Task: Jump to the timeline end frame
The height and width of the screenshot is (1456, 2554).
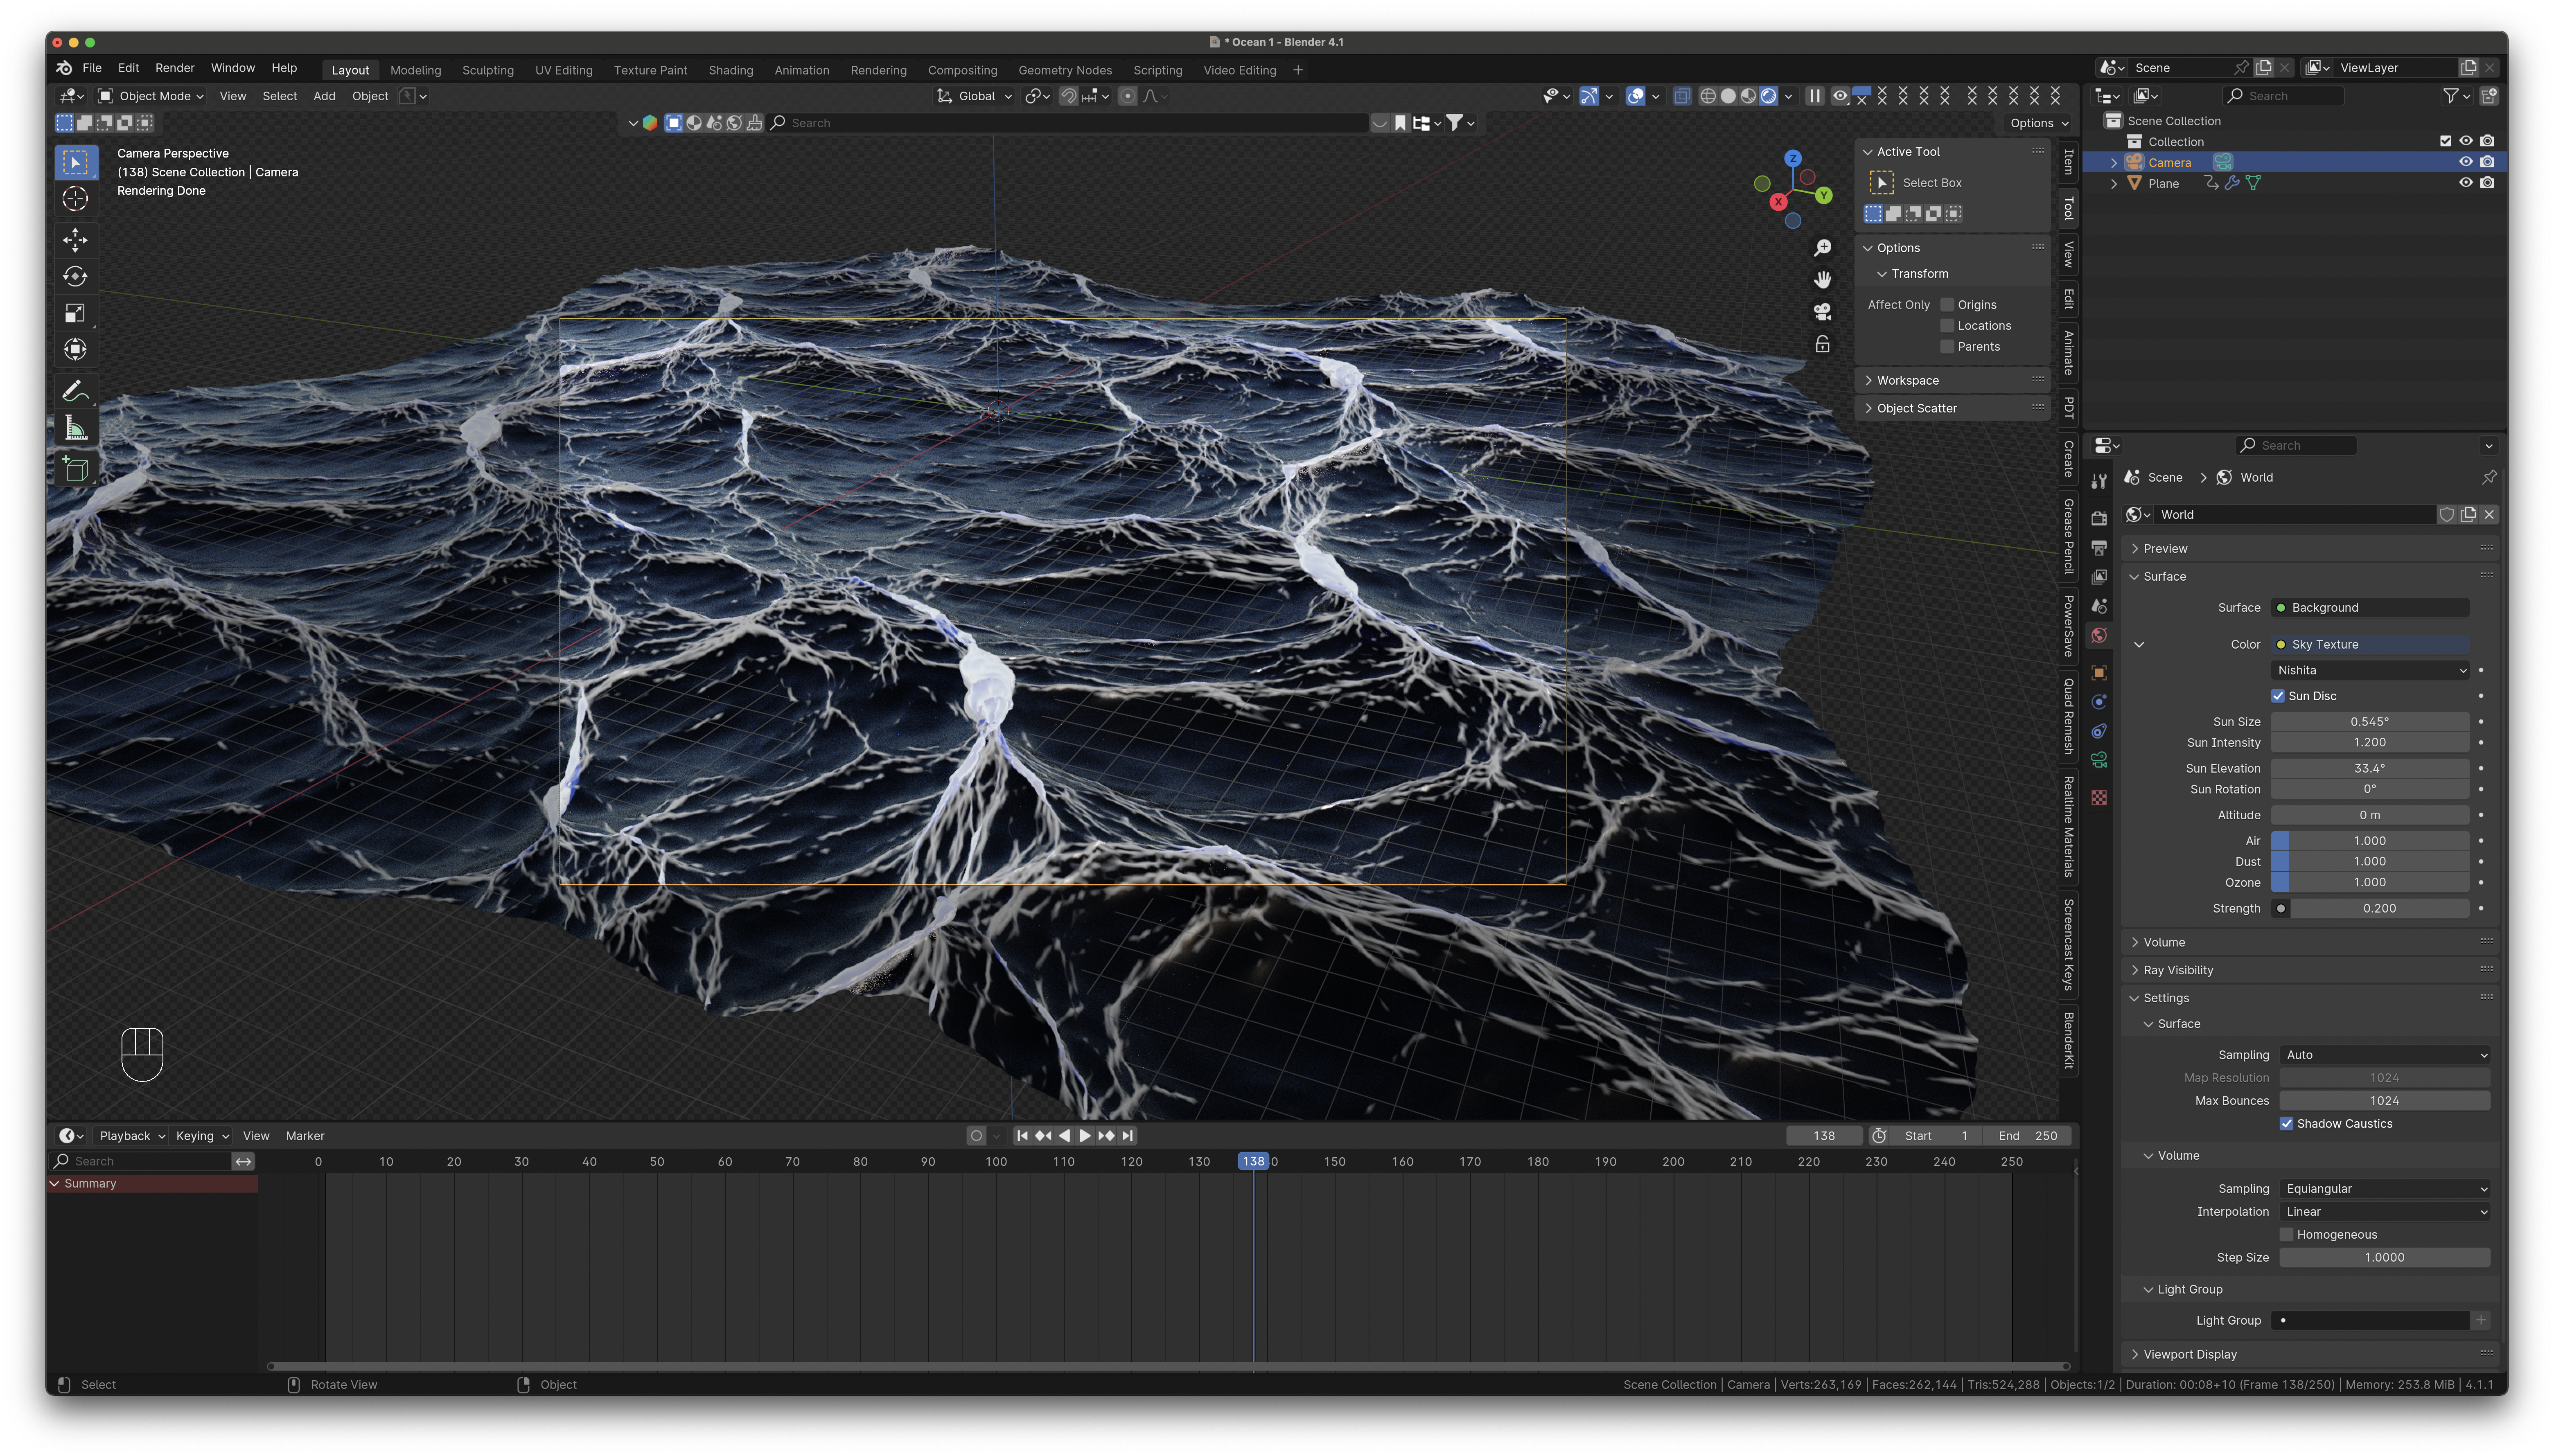Action: (x=1128, y=1136)
